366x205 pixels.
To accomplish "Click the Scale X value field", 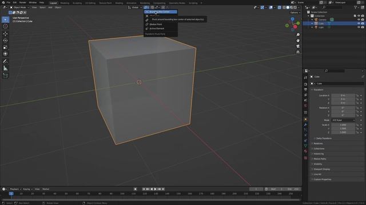I will pyautogui.click(x=343, y=125).
